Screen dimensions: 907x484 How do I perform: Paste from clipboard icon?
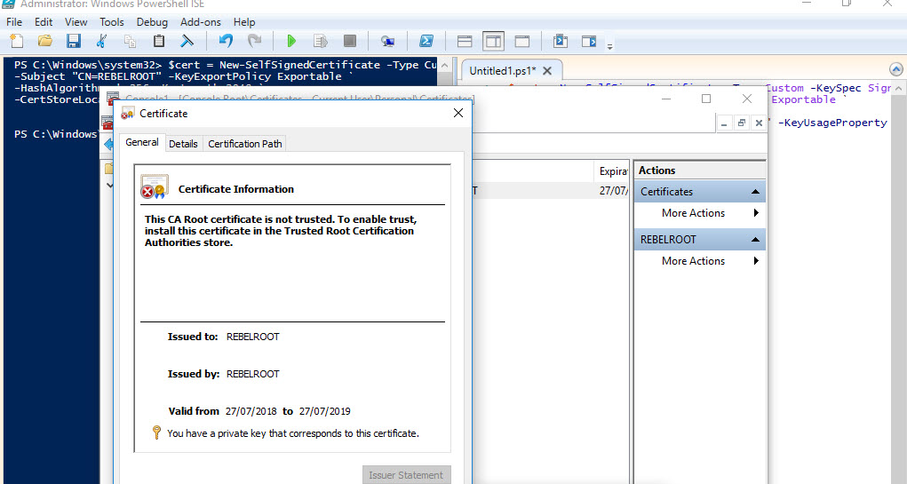pos(158,41)
